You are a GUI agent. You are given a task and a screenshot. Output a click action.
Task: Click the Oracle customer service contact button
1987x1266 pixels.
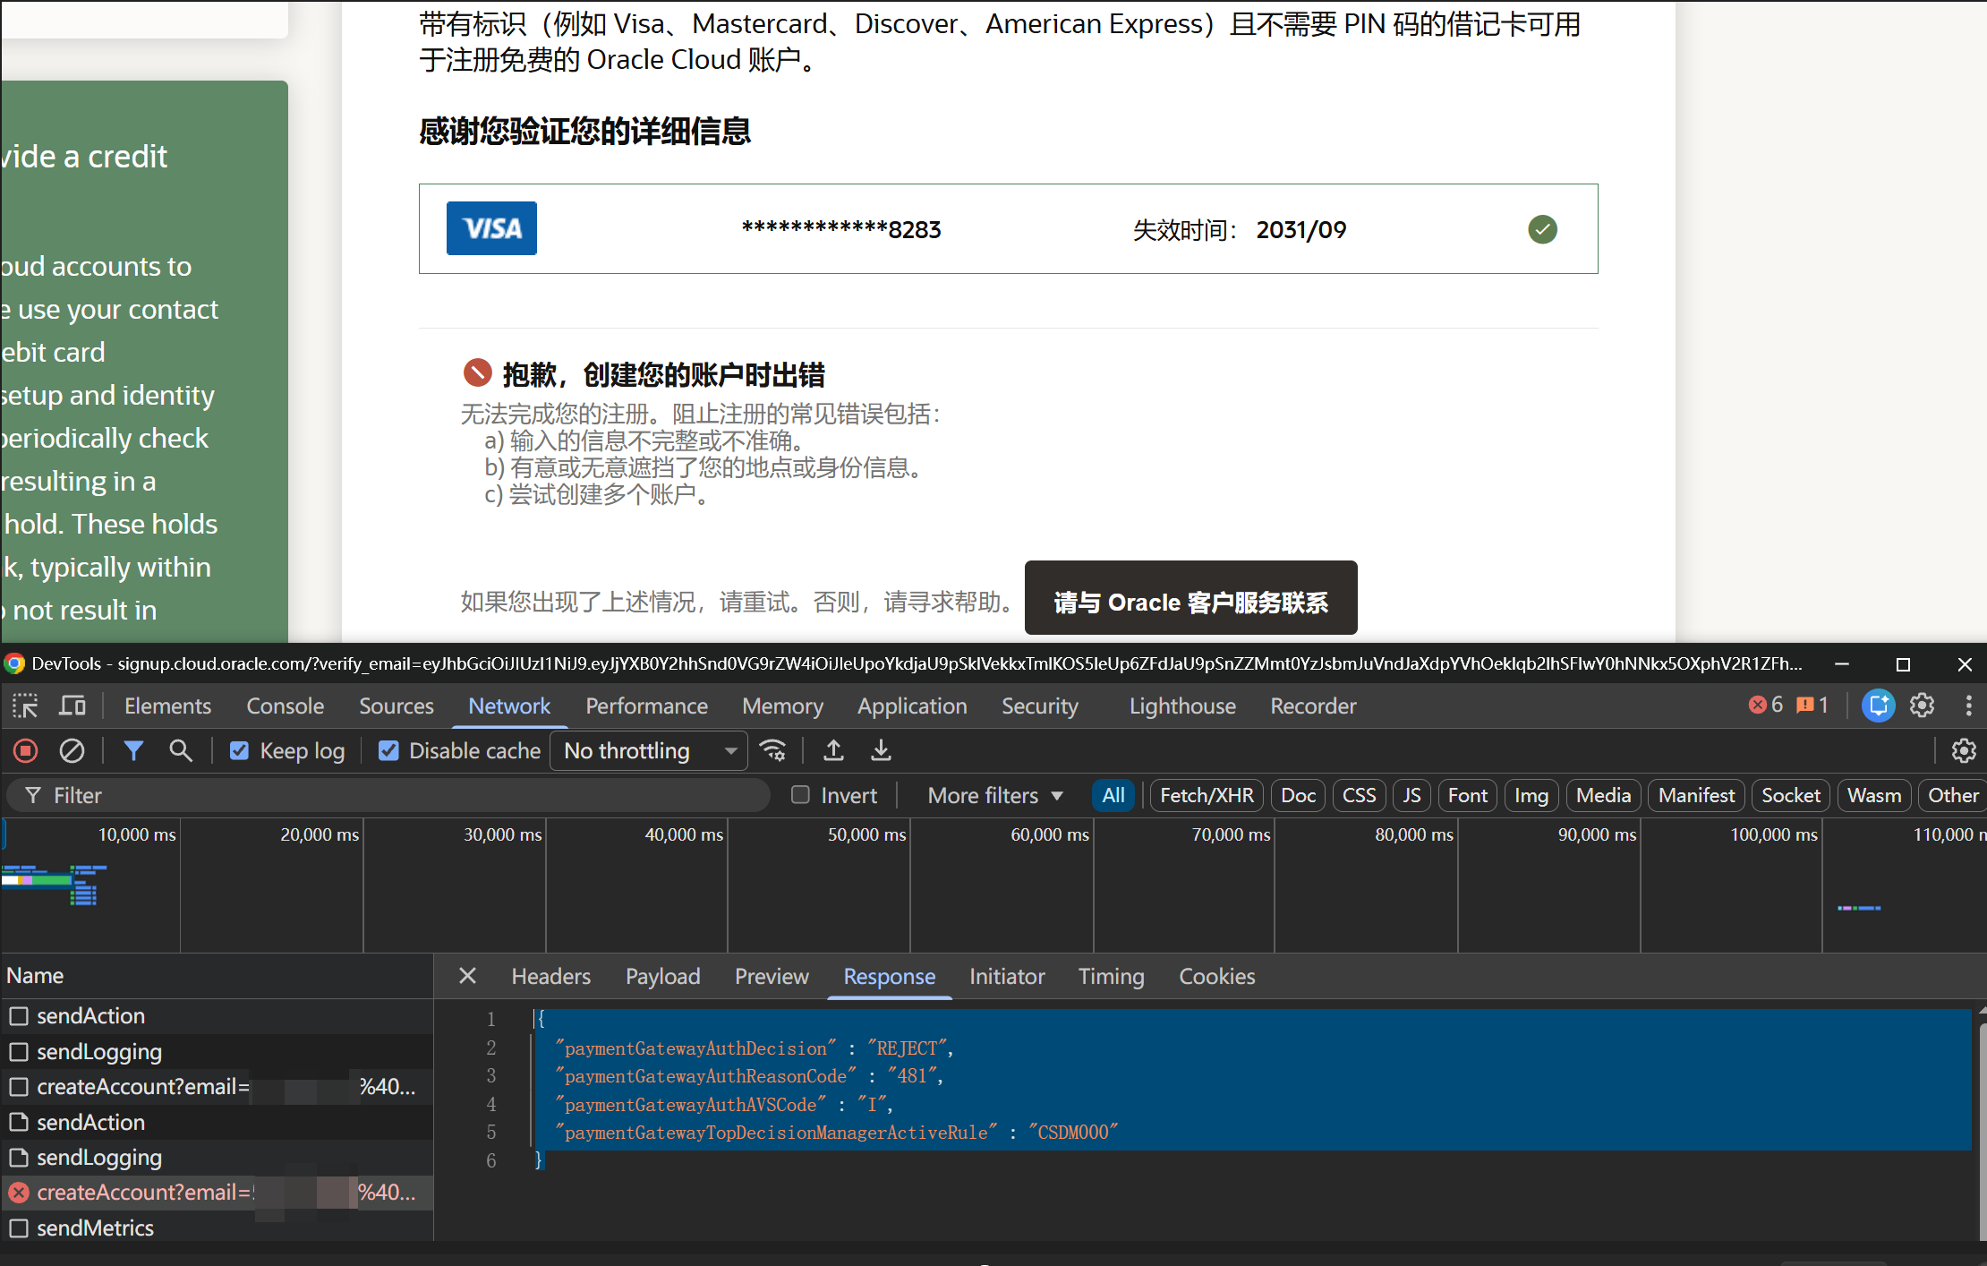(1190, 598)
